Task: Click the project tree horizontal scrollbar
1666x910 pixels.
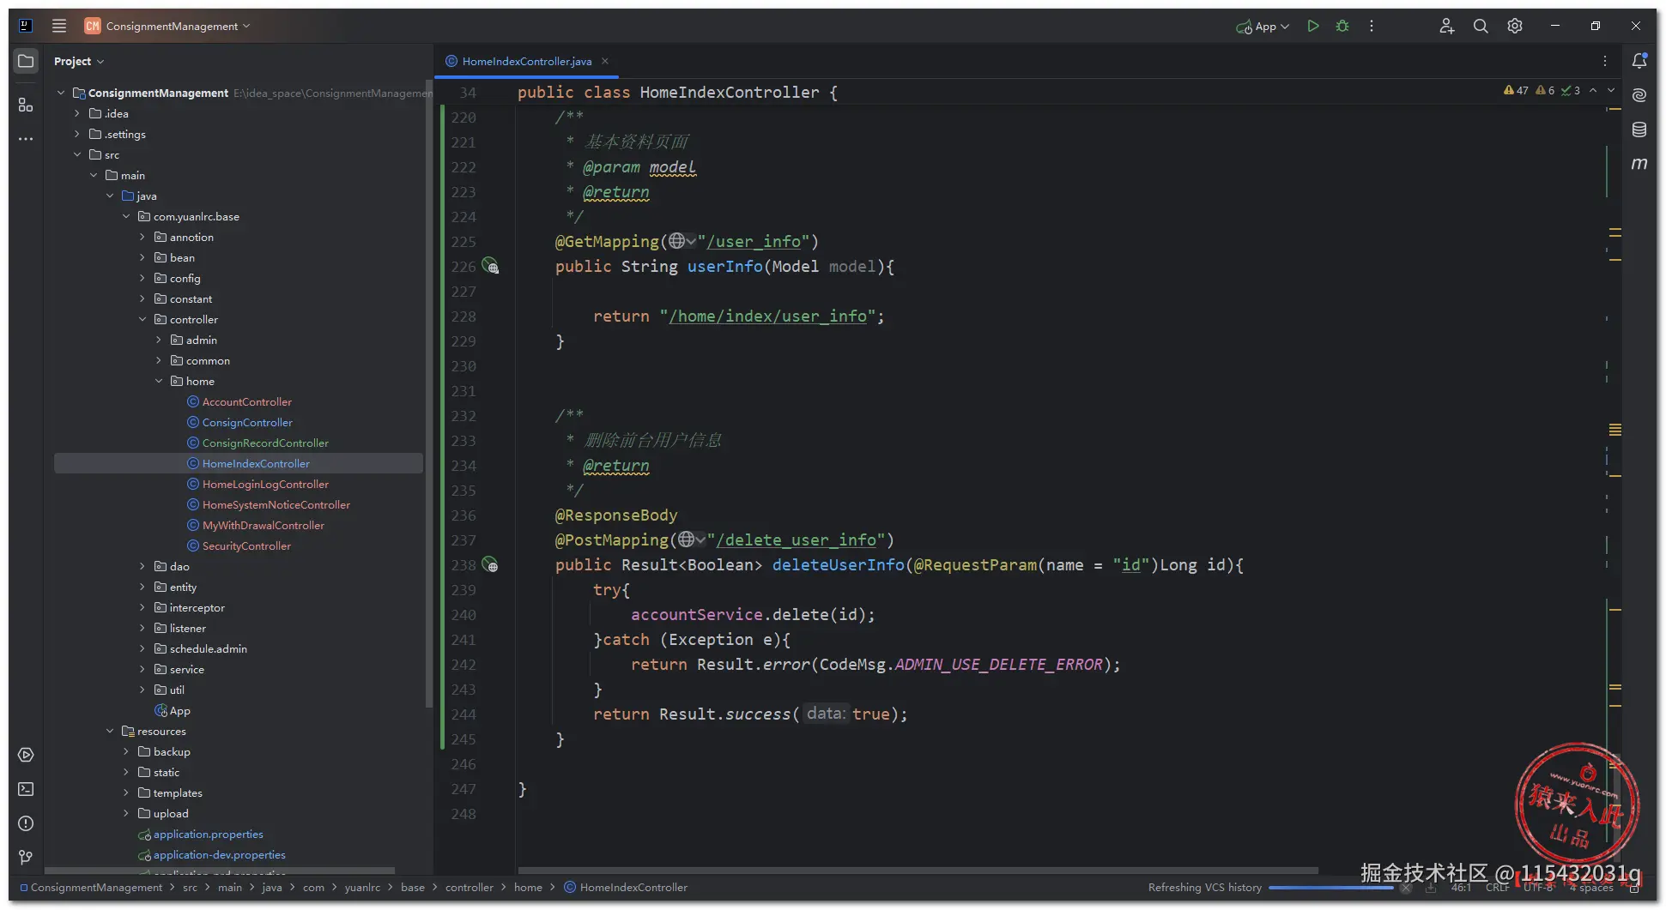Action: [220, 870]
